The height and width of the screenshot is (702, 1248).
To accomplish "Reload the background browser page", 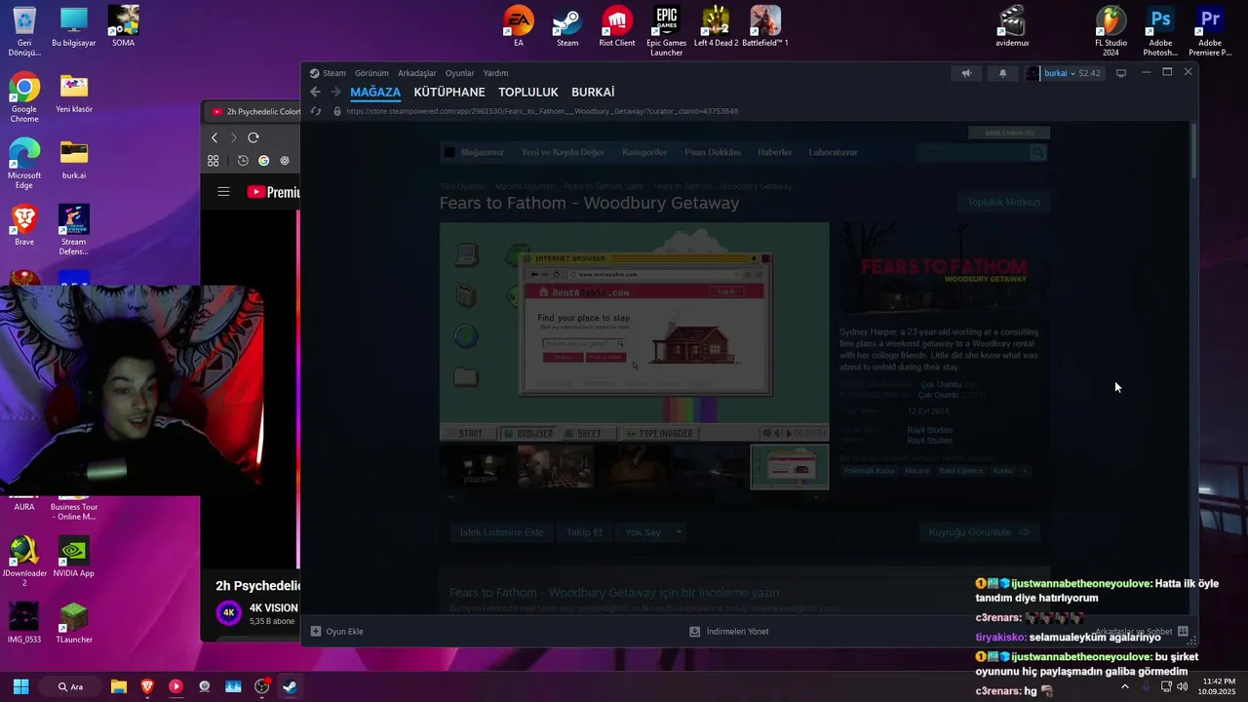I will (253, 137).
